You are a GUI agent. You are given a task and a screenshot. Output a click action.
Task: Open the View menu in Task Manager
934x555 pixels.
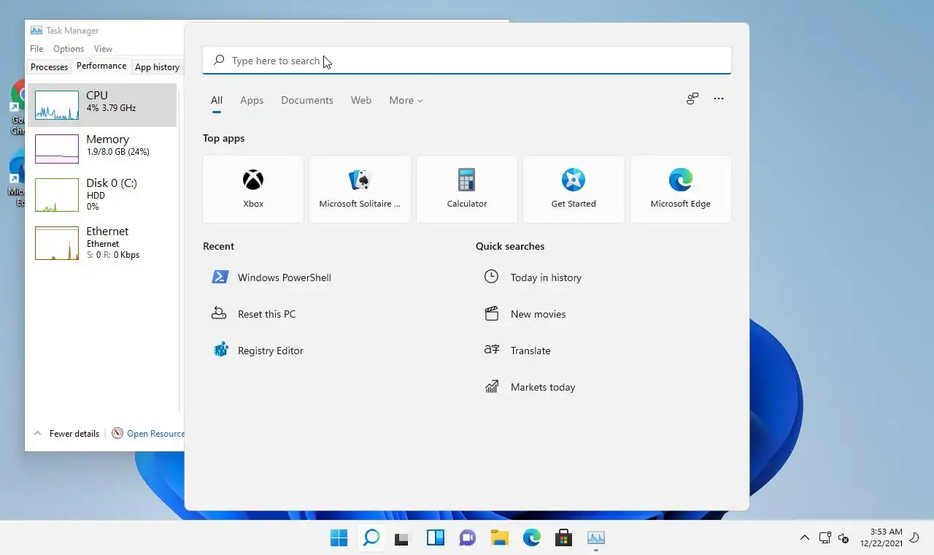pyautogui.click(x=103, y=49)
